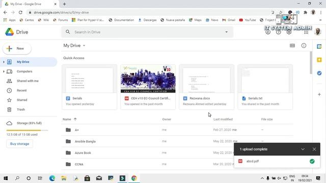Open the Serials document quick access card

[x=90, y=87]
